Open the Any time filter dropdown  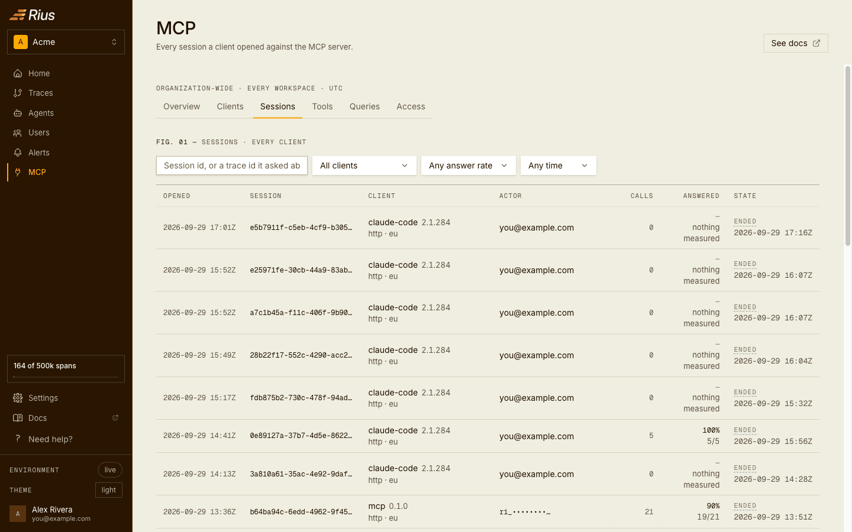559,166
